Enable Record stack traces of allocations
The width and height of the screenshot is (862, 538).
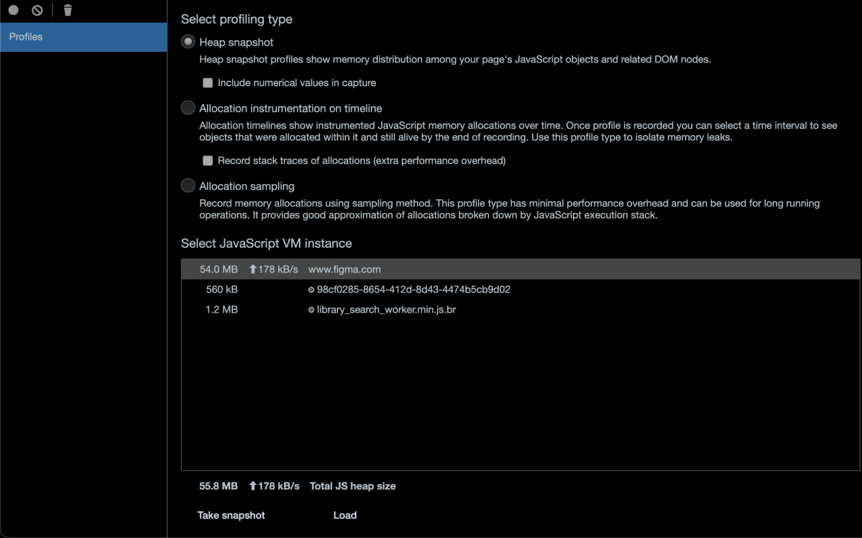207,160
